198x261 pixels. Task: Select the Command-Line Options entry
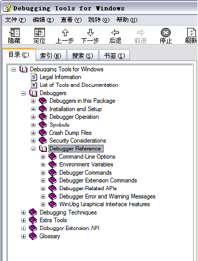click(87, 157)
